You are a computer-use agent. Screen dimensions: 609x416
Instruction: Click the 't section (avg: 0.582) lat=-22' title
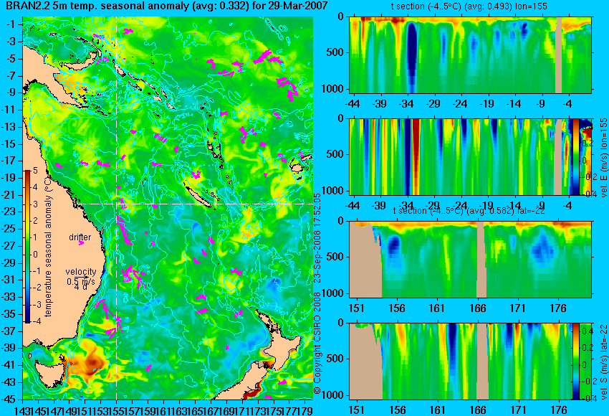(469, 211)
